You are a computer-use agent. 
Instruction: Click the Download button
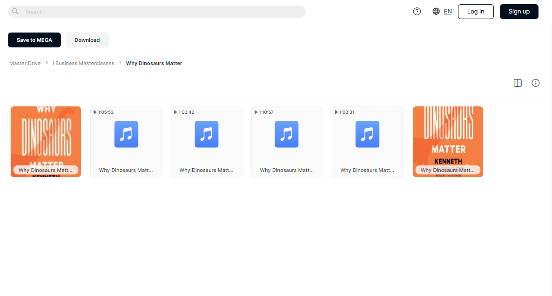coord(87,40)
